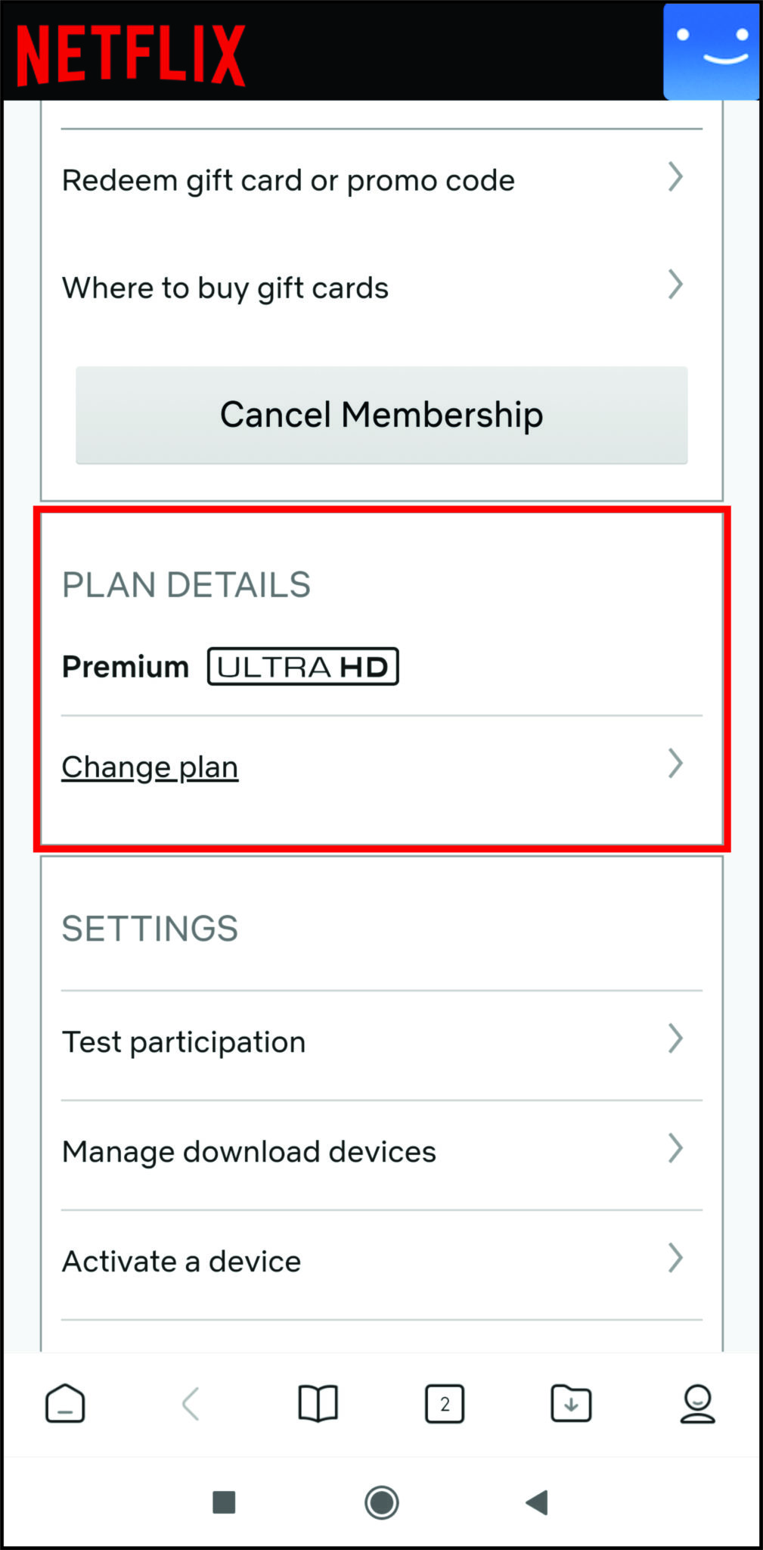Select the browser back arrow icon
The height and width of the screenshot is (1550, 763).
(x=191, y=1404)
